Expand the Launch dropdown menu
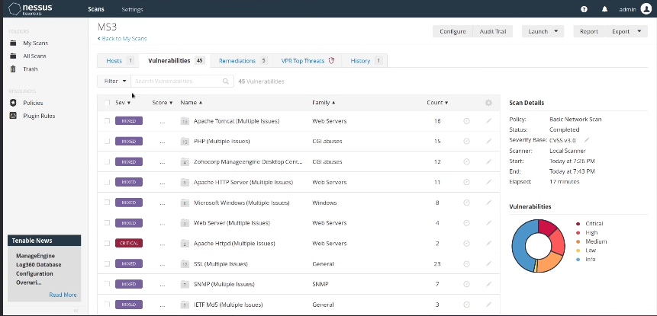 point(543,31)
